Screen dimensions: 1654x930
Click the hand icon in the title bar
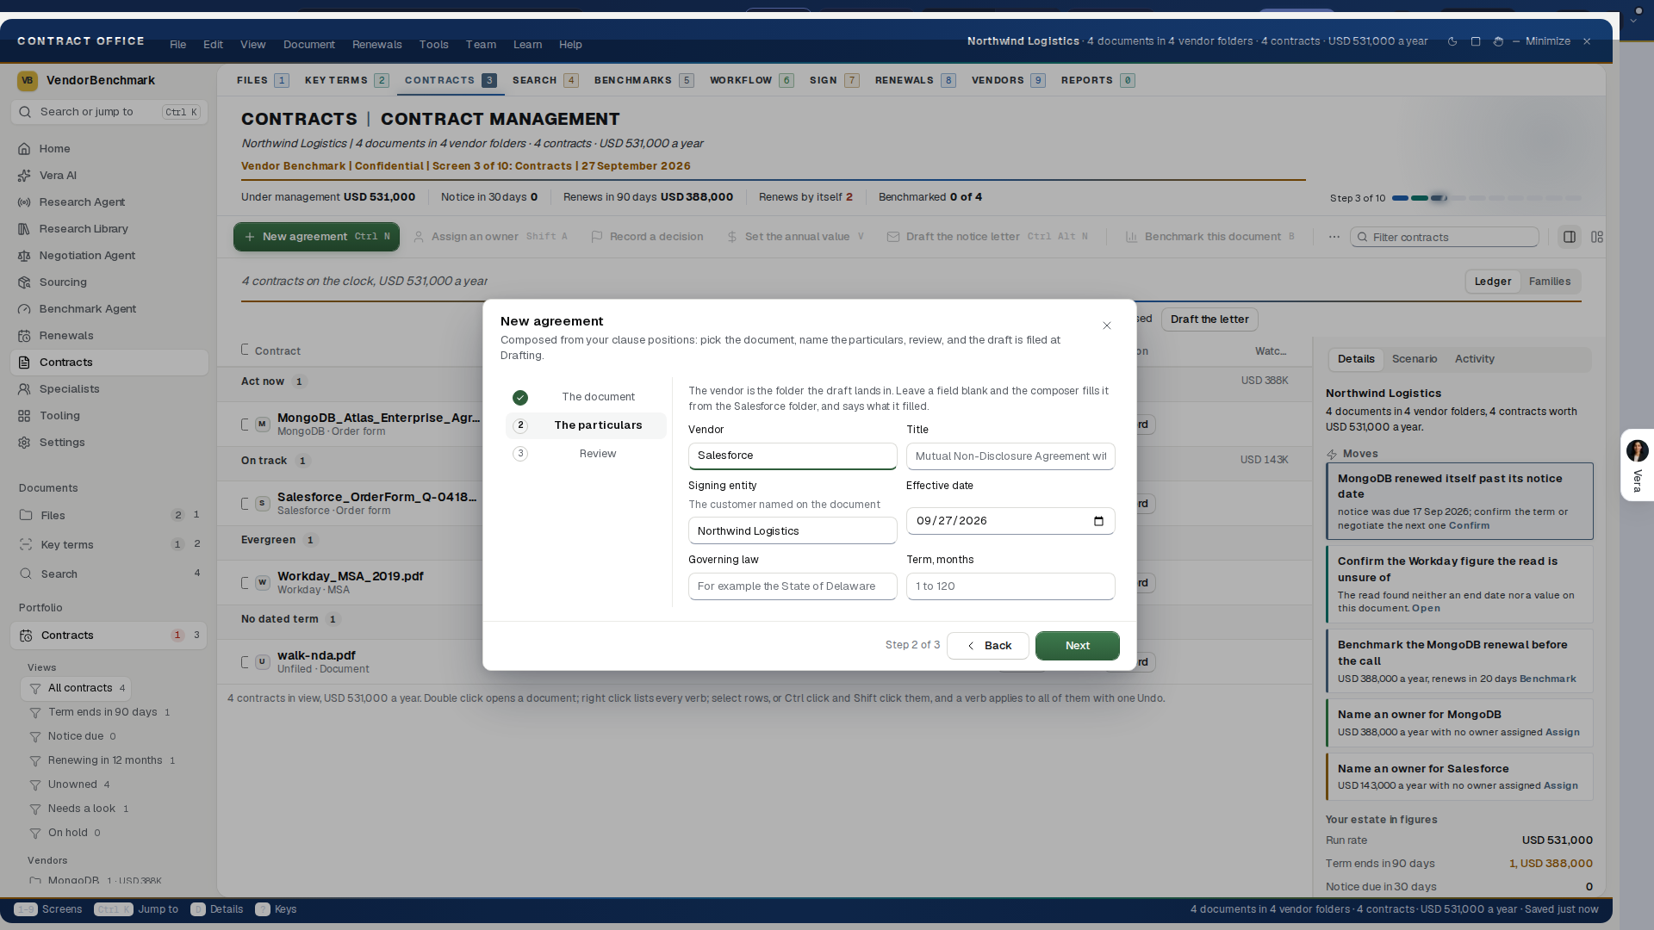click(1498, 41)
